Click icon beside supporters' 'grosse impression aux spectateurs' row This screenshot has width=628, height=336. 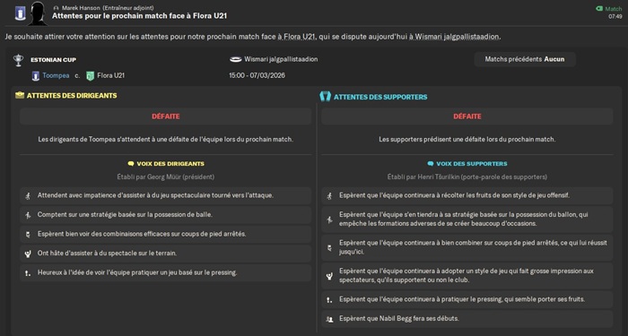tap(329, 276)
